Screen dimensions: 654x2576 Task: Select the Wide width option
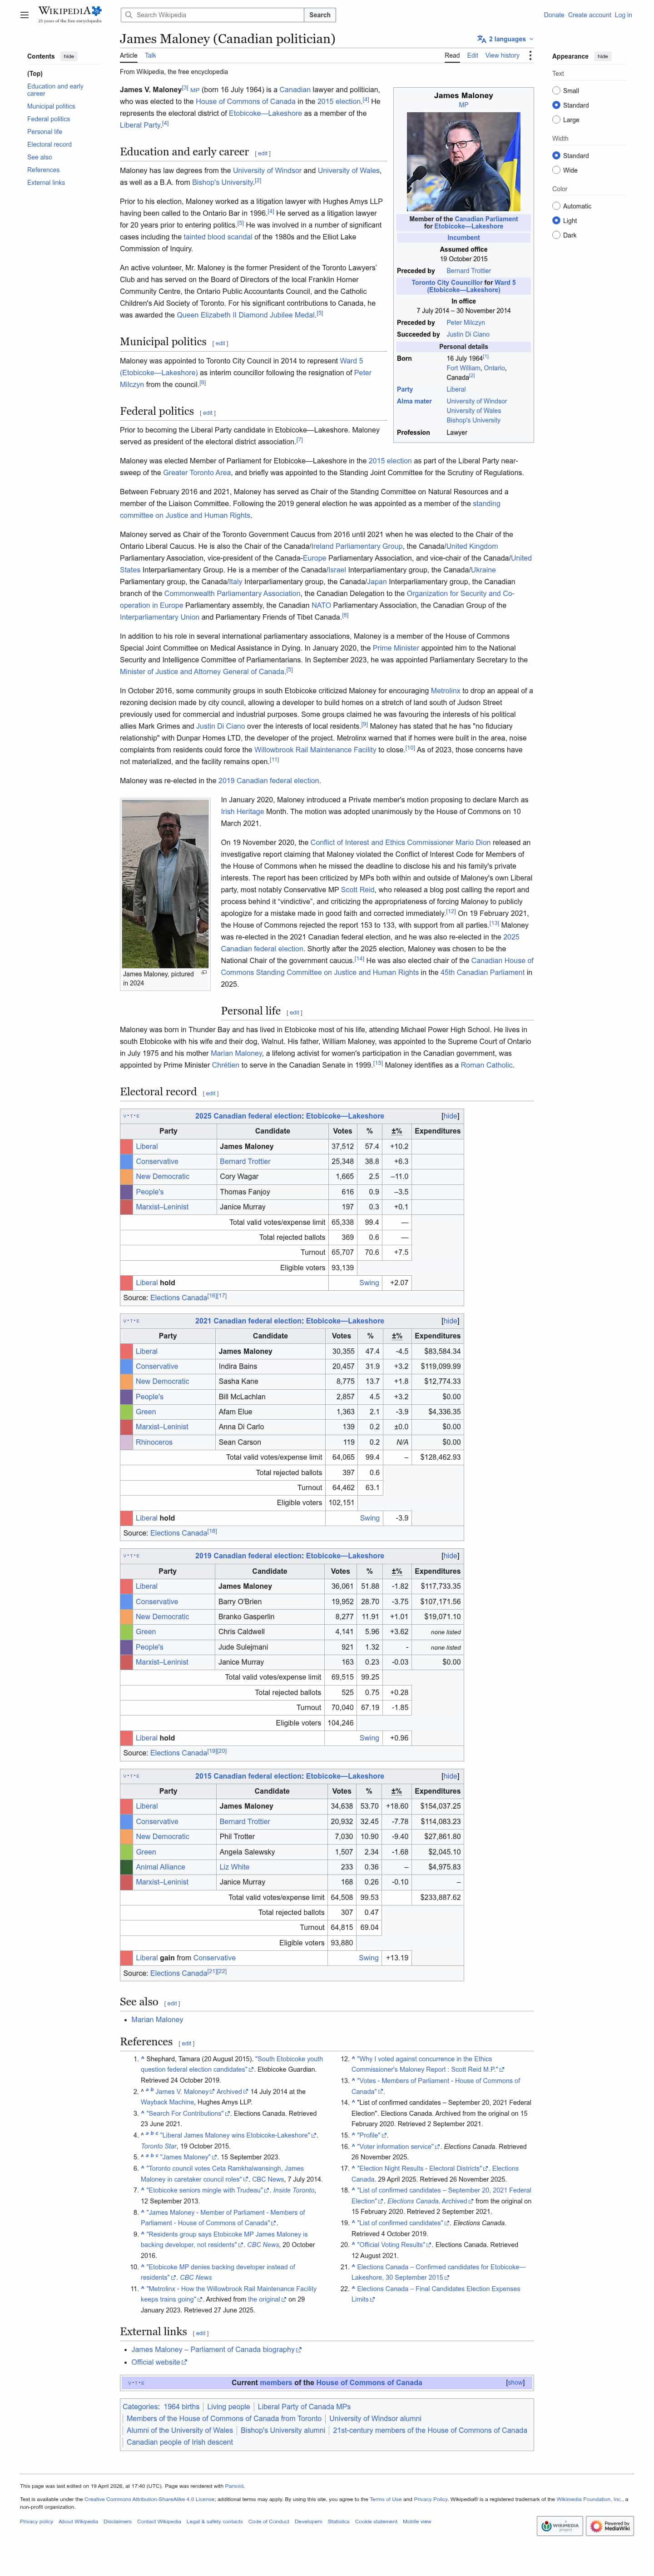click(556, 170)
